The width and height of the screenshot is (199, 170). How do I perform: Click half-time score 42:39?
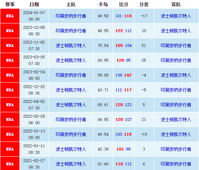(103, 149)
